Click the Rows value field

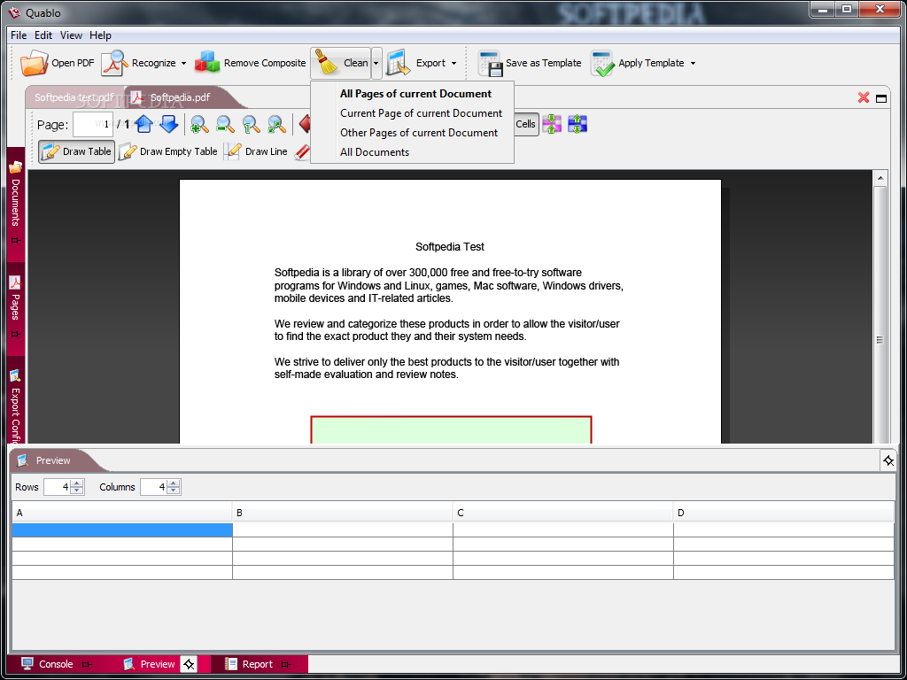58,487
